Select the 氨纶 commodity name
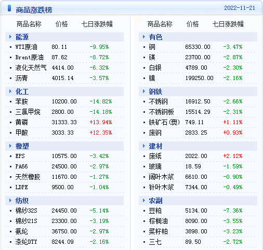The image size is (263, 250). point(21,231)
